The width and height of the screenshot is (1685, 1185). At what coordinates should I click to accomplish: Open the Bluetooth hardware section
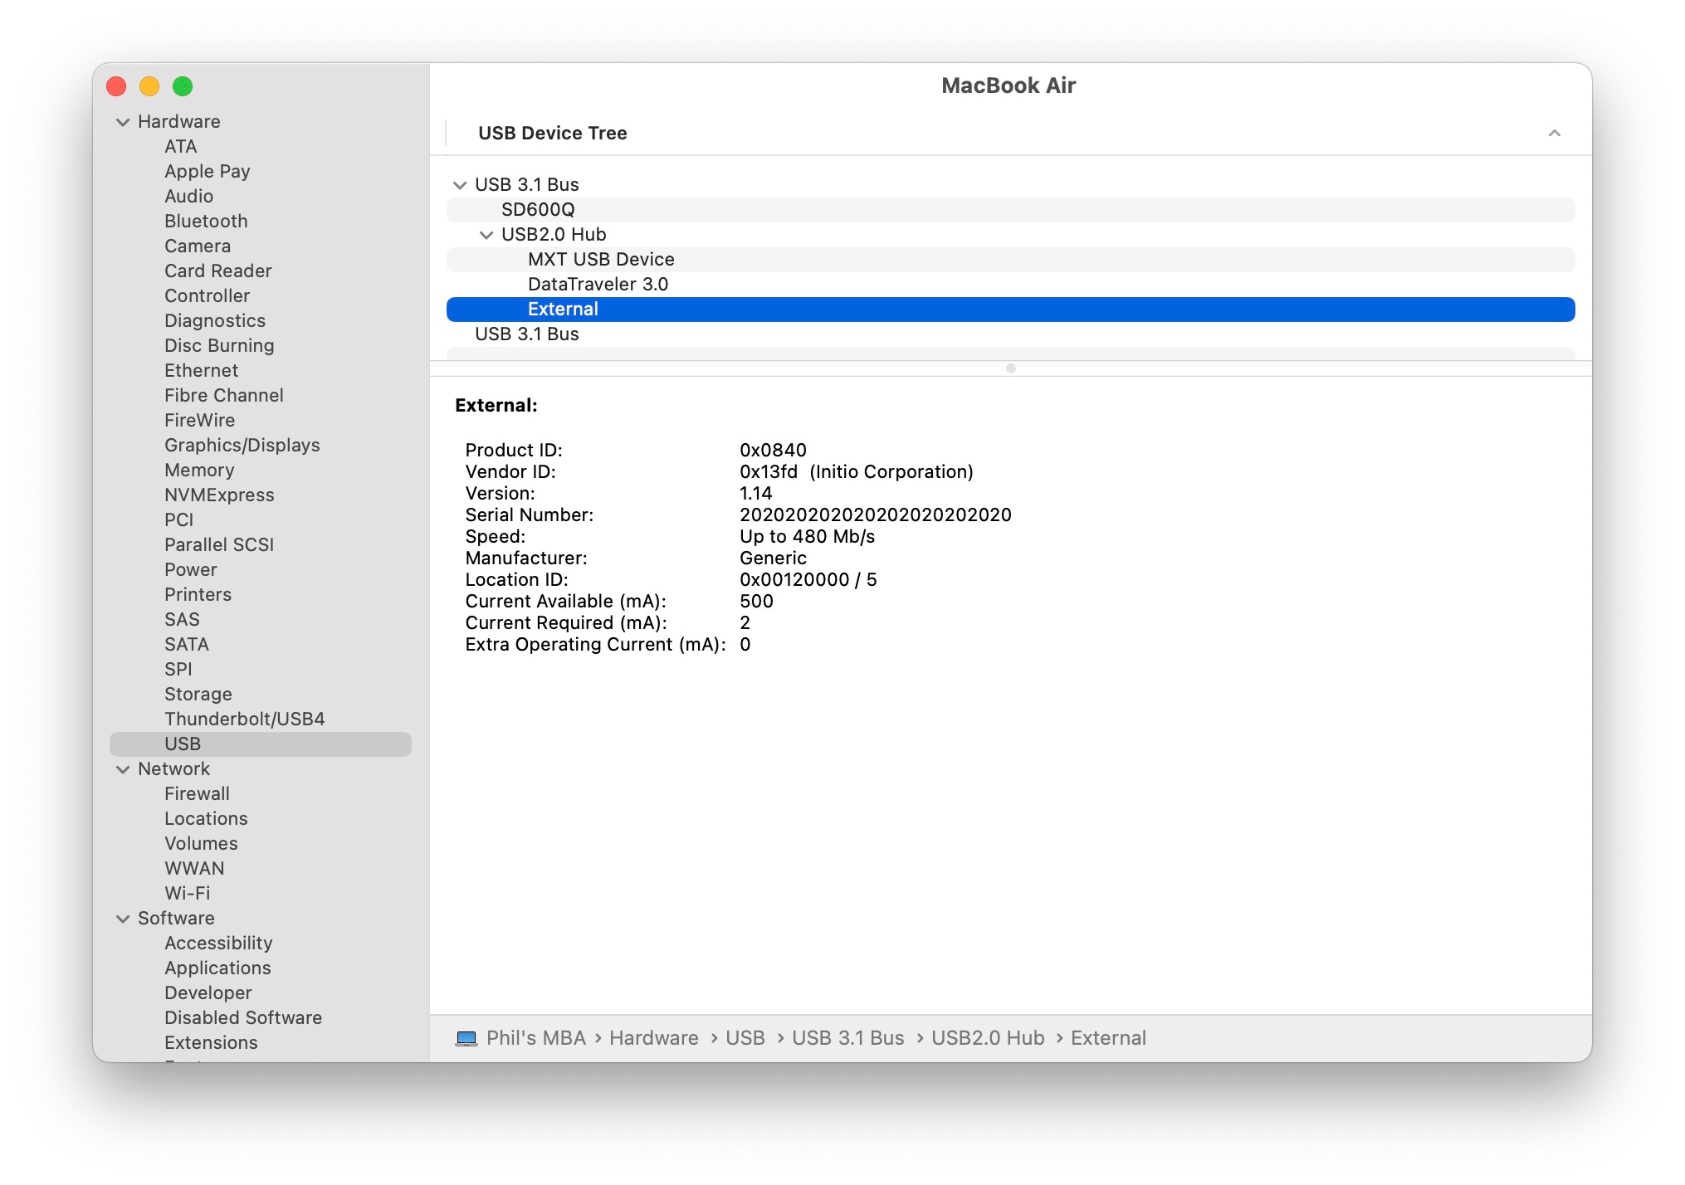click(206, 221)
